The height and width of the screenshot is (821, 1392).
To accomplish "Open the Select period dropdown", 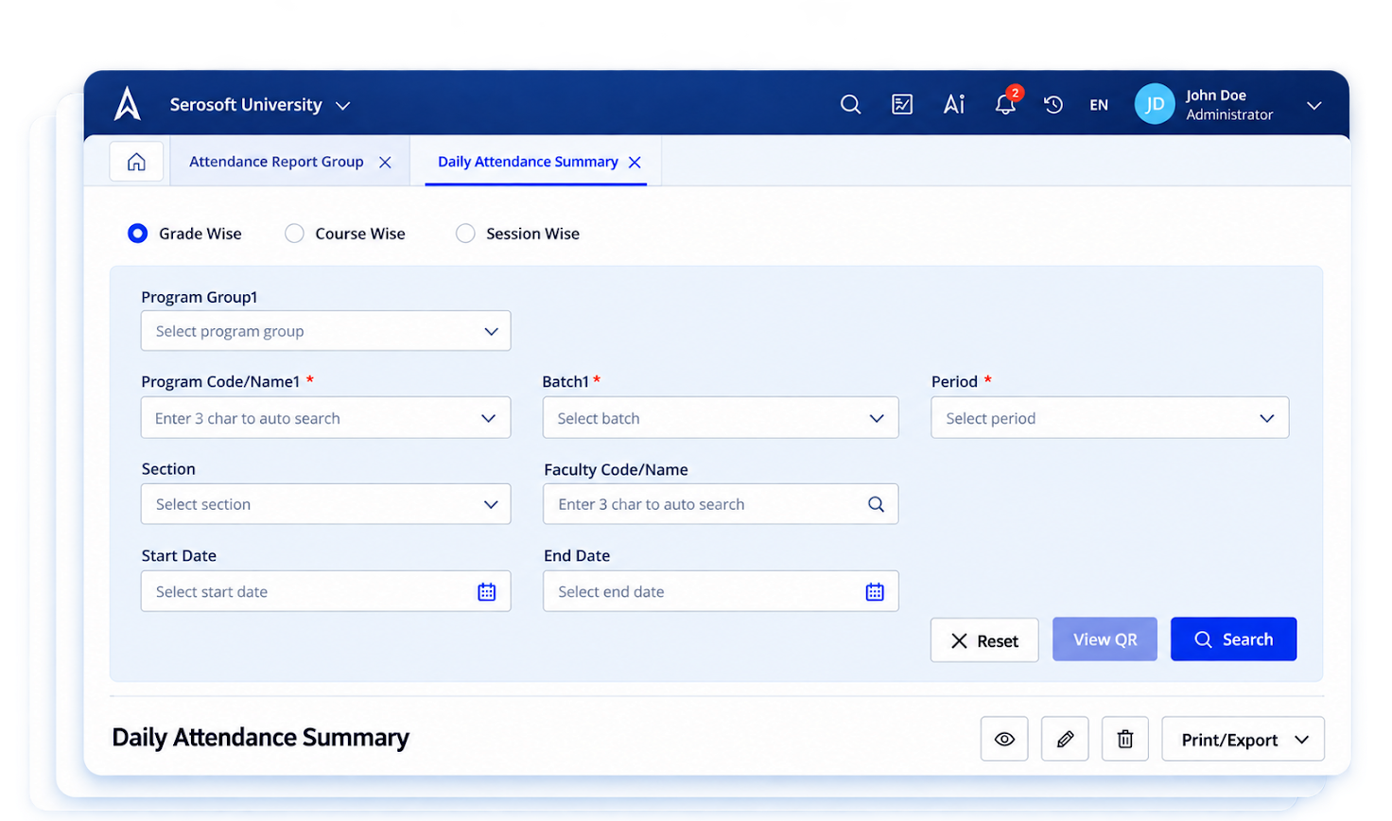I will pyautogui.click(x=1110, y=418).
